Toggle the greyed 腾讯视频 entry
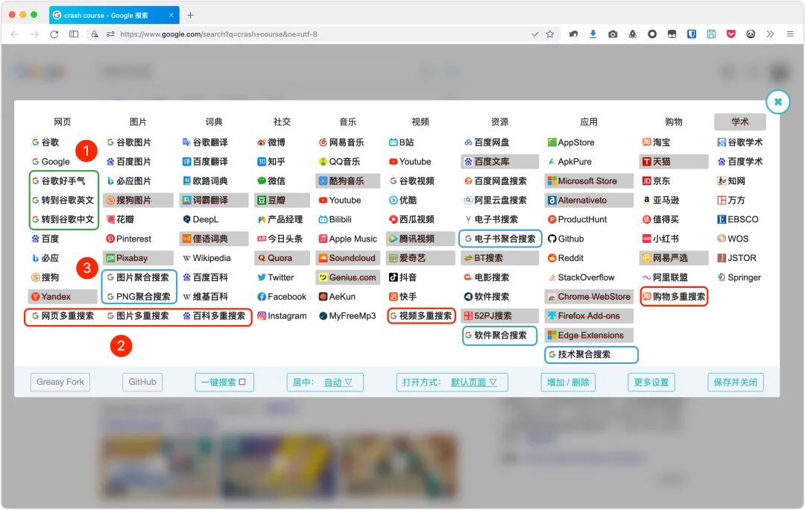 click(x=420, y=239)
